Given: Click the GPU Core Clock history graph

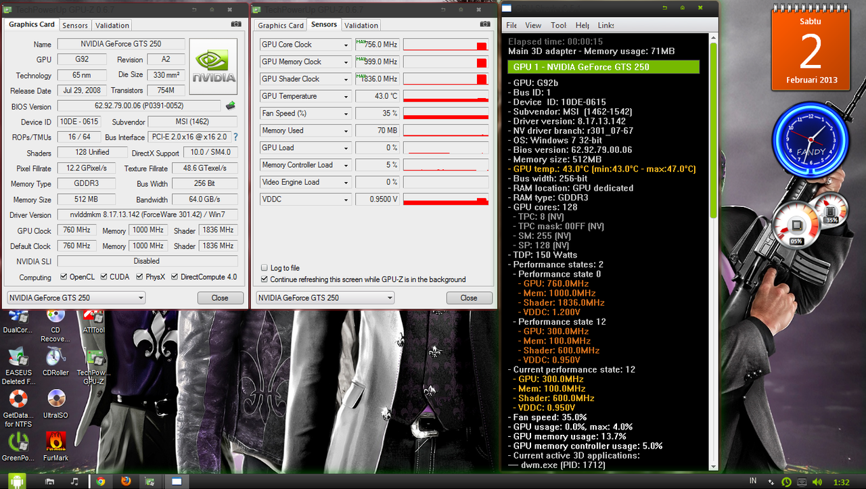Looking at the screenshot, I should coord(446,45).
